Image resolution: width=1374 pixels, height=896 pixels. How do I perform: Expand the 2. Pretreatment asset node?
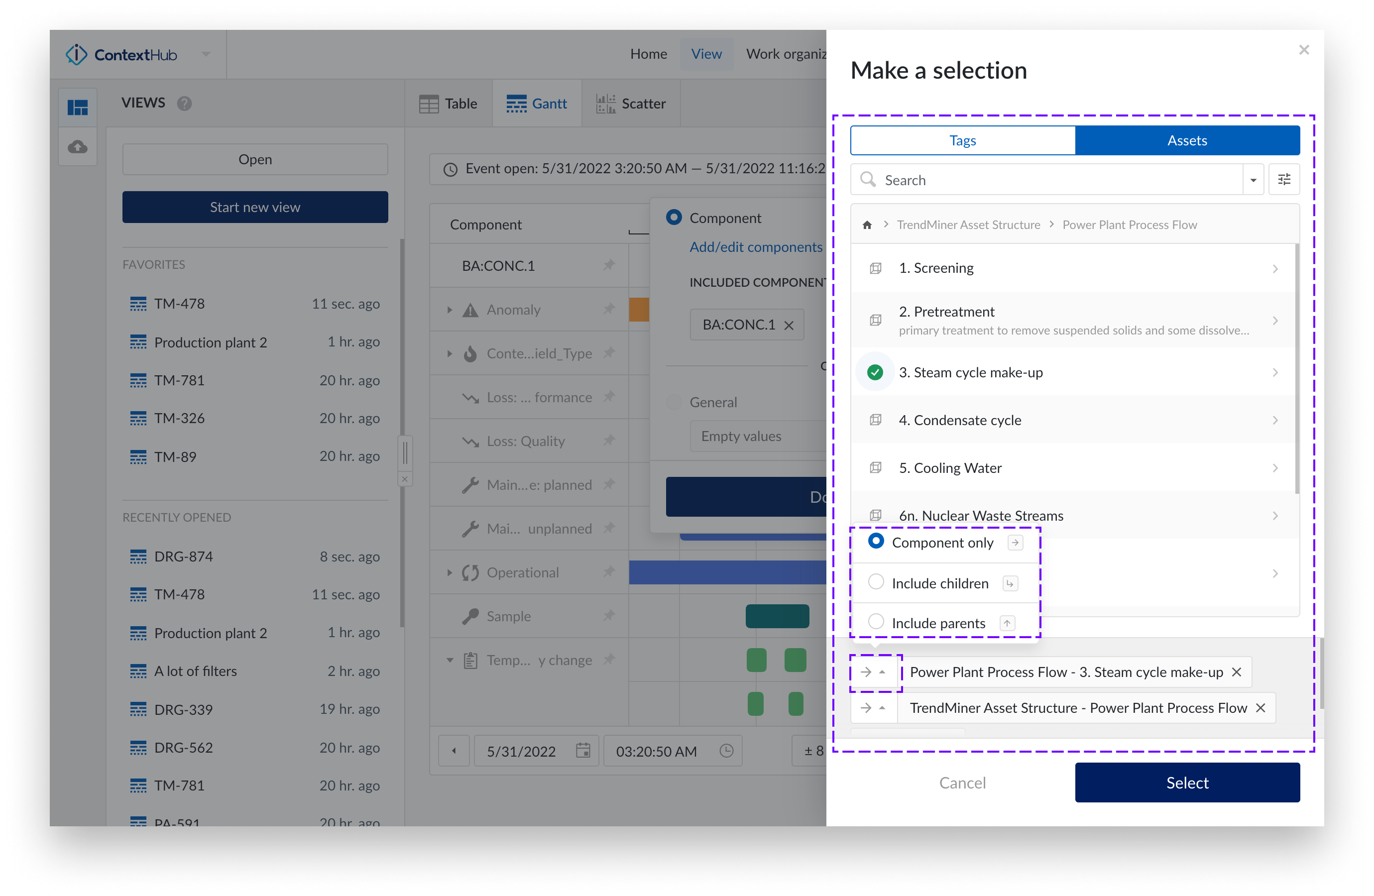[x=1275, y=321]
